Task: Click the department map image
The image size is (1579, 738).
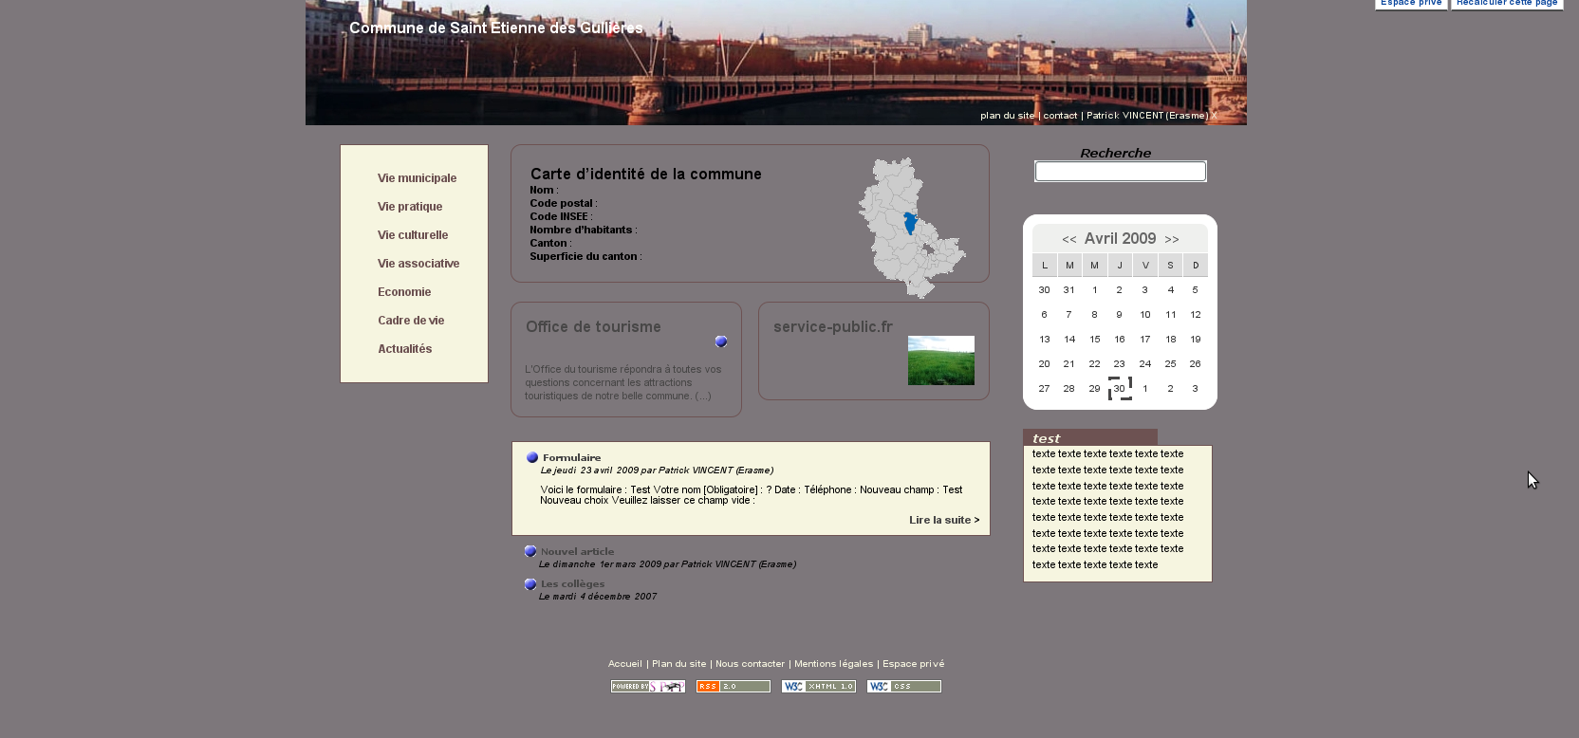Action: click(911, 228)
